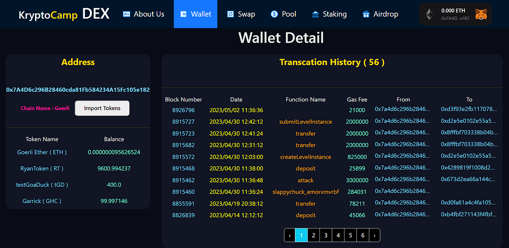
Task: Select pagination page 6
Action: (363, 235)
